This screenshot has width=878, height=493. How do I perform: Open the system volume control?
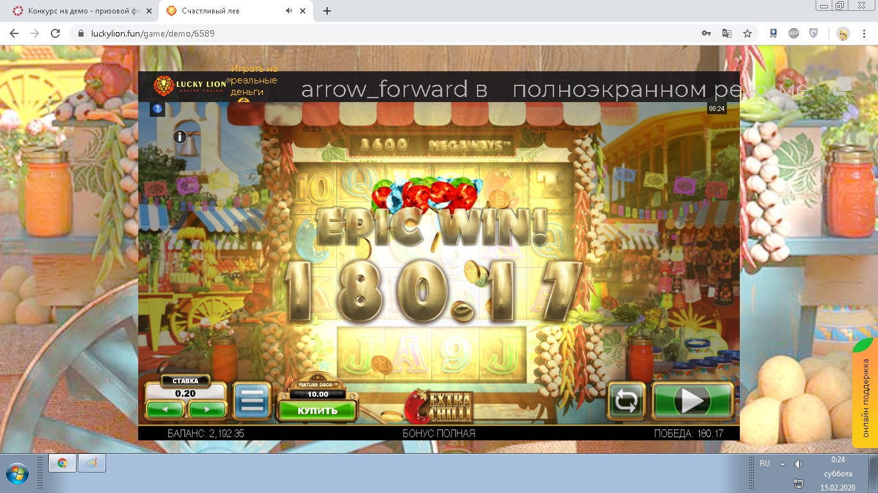tap(798, 464)
